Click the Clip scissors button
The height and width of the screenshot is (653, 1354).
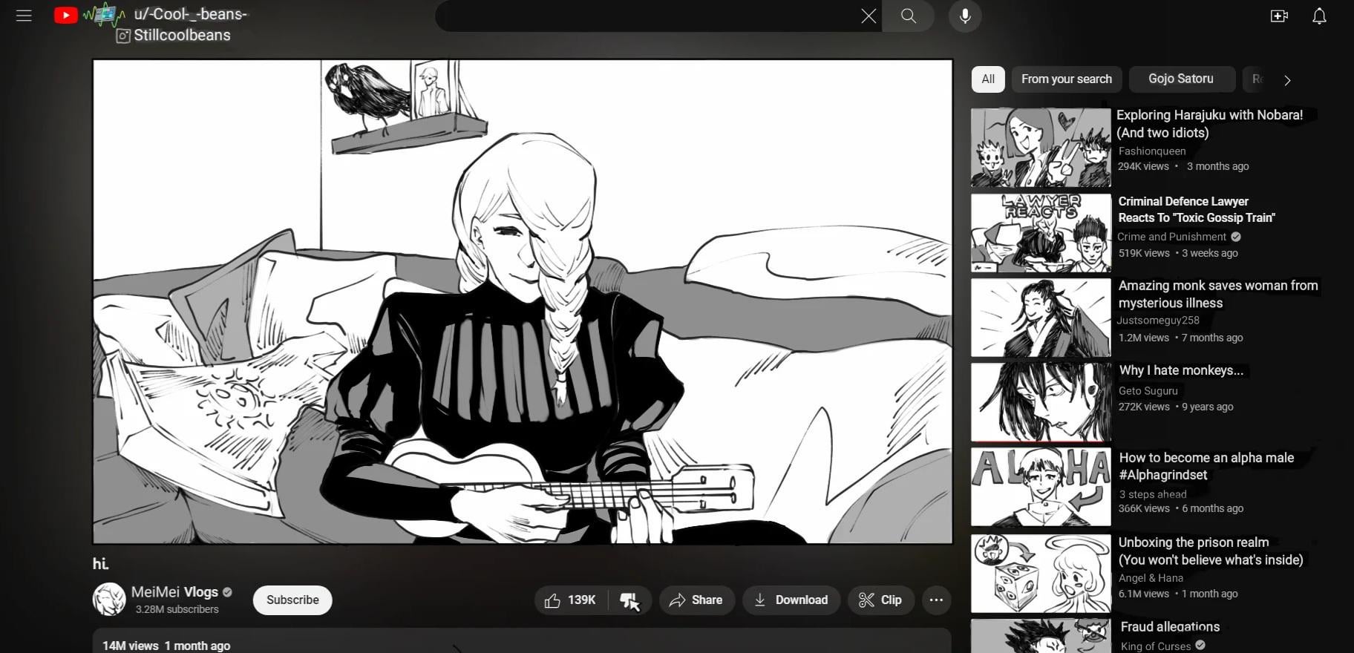[880, 600]
